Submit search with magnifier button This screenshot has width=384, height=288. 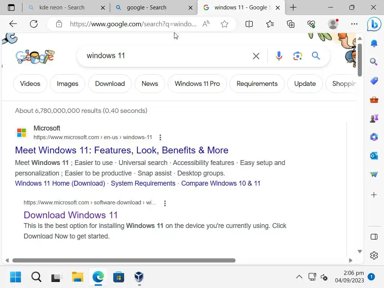tap(316, 56)
